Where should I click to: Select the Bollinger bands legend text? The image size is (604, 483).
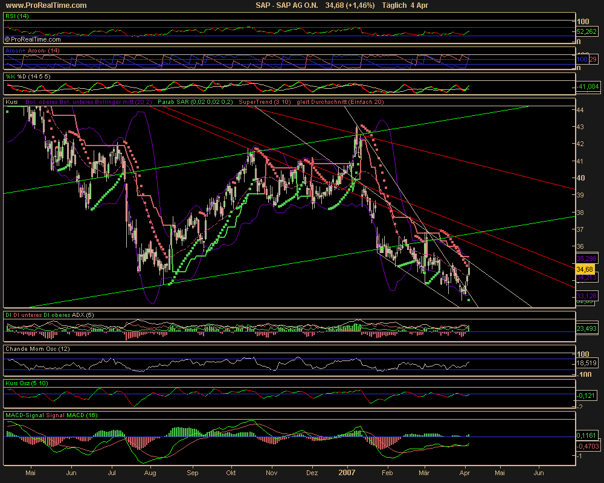89,102
